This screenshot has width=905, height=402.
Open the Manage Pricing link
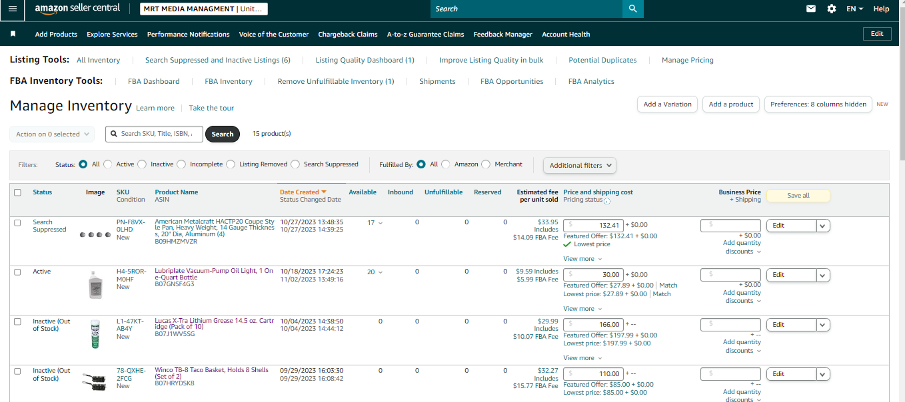coord(688,60)
